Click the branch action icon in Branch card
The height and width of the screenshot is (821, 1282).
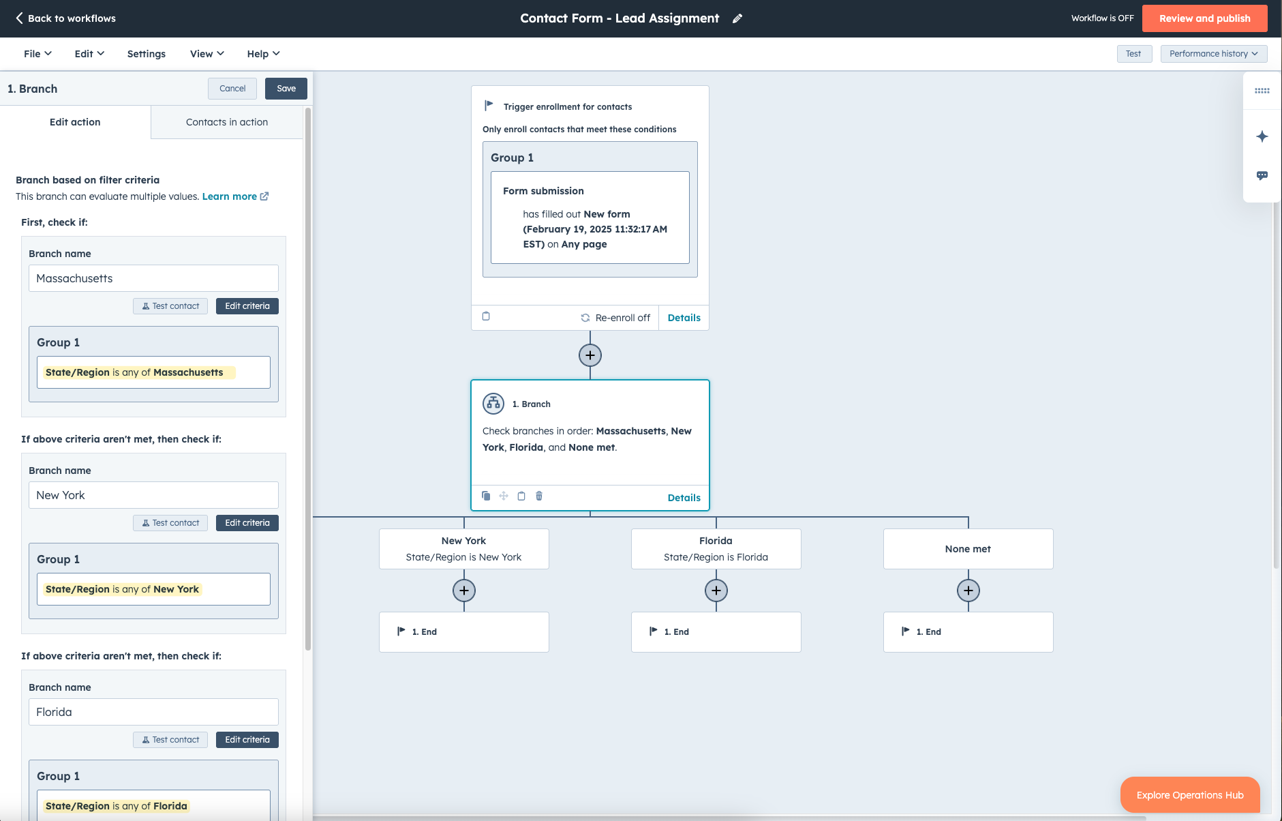[x=493, y=404]
